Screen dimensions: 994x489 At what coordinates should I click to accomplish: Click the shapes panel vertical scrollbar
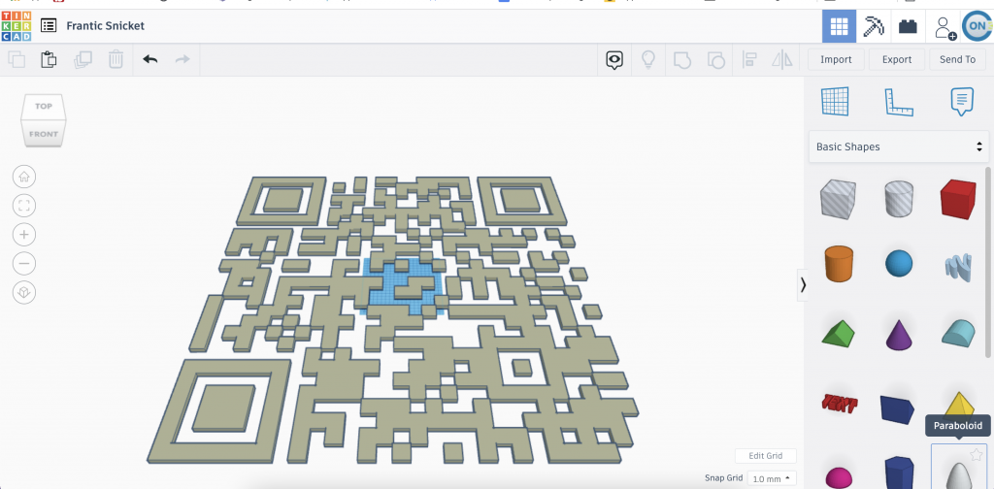click(987, 262)
